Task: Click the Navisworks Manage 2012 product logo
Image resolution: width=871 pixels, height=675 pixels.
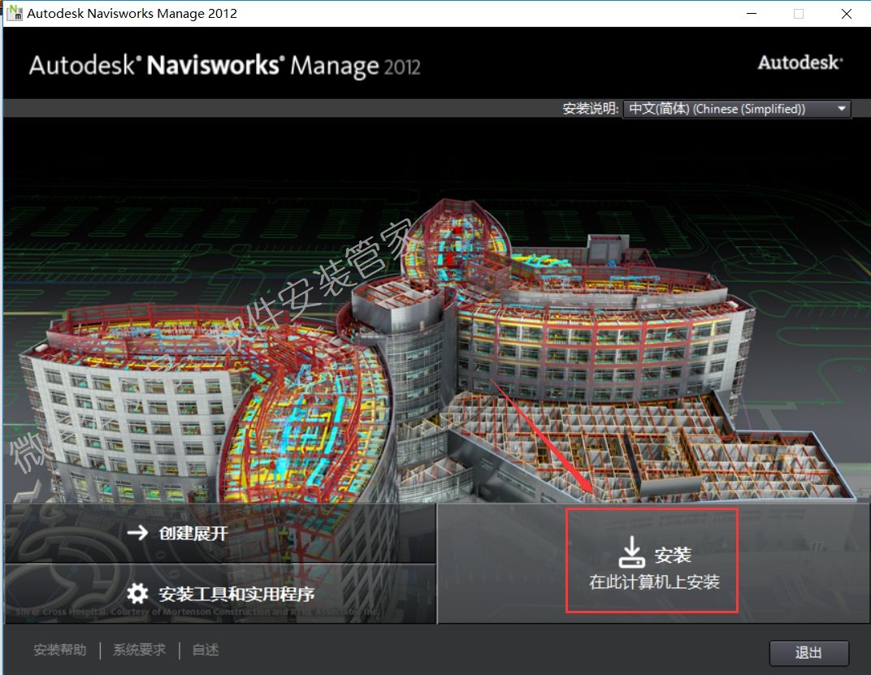Action: [x=224, y=65]
